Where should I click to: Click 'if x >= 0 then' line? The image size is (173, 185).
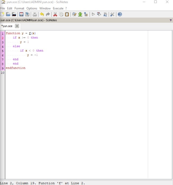[x=26, y=38]
